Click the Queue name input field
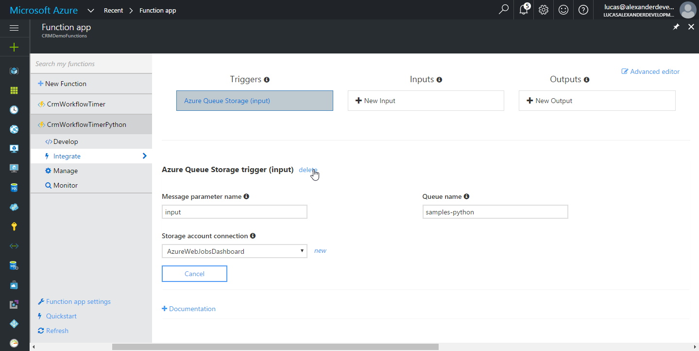This screenshot has height=351, width=699. (495, 212)
